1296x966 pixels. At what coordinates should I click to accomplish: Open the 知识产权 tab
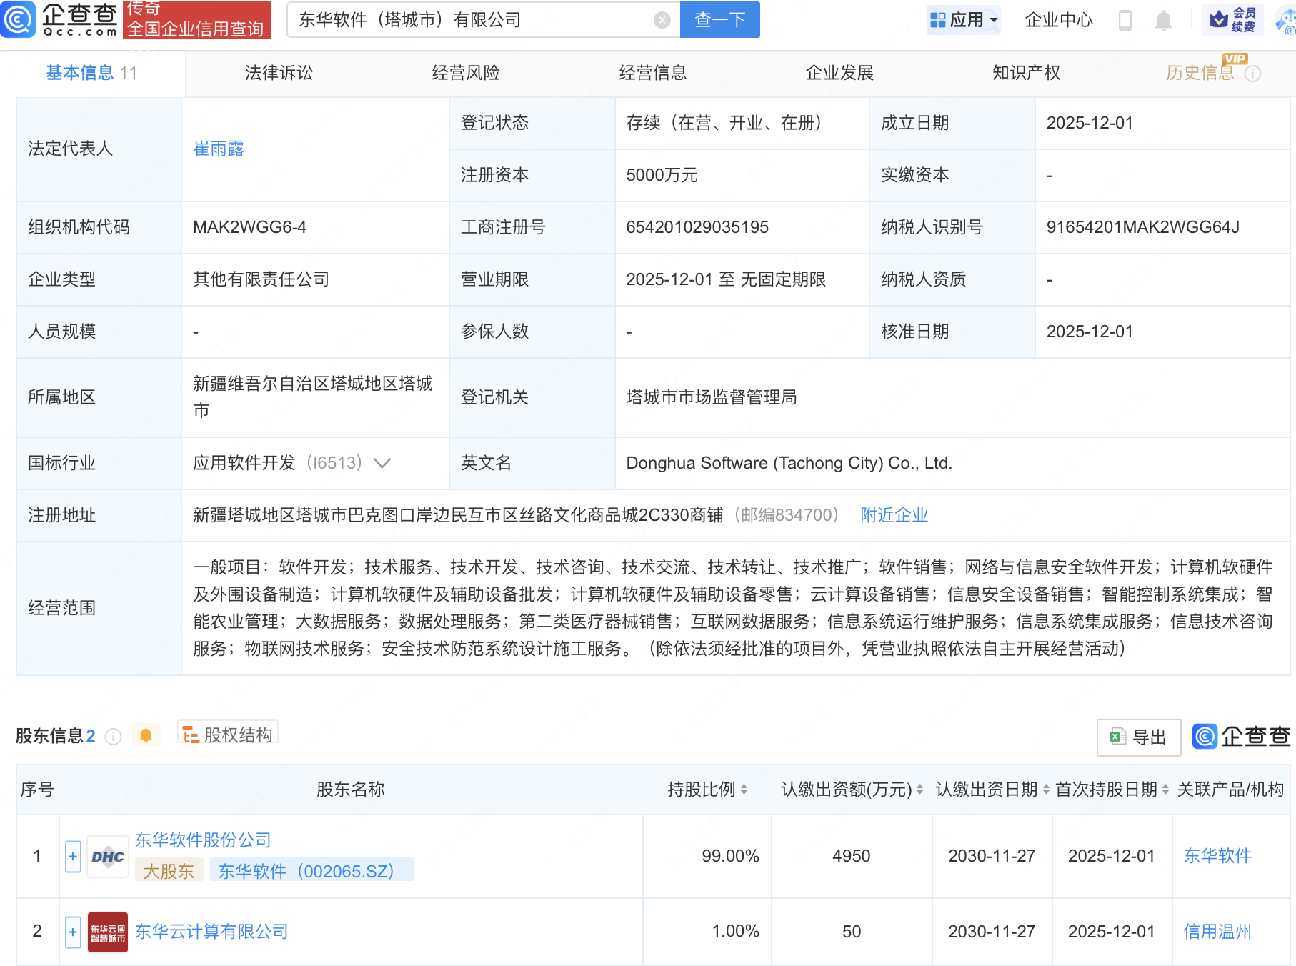[1025, 72]
